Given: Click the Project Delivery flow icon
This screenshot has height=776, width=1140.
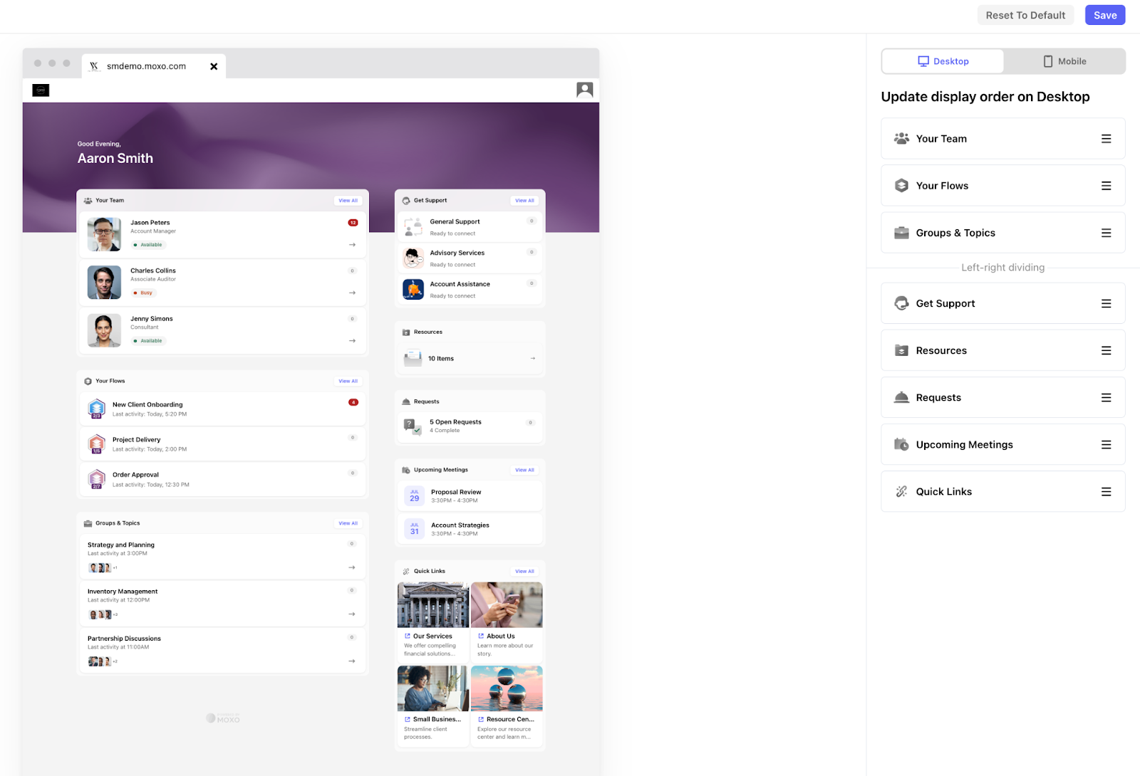Looking at the screenshot, I should (97, 444).
